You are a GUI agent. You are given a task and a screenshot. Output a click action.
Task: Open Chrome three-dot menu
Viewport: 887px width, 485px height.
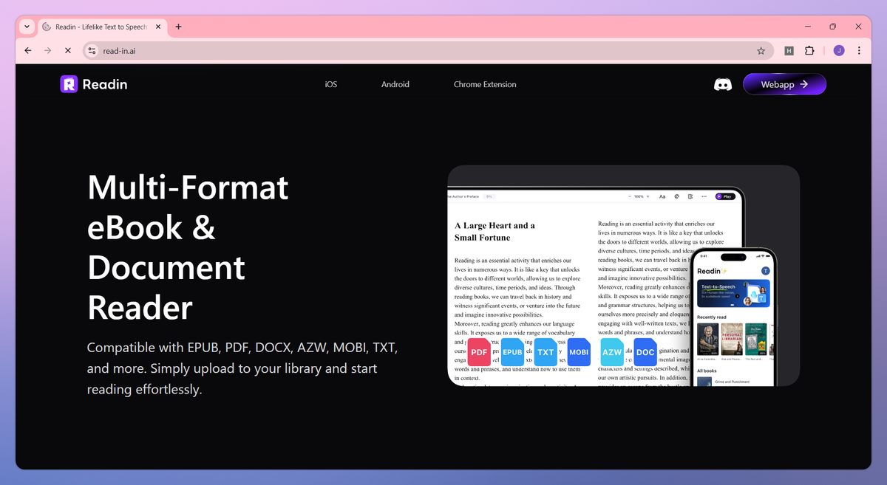click(x=859, y=51)
